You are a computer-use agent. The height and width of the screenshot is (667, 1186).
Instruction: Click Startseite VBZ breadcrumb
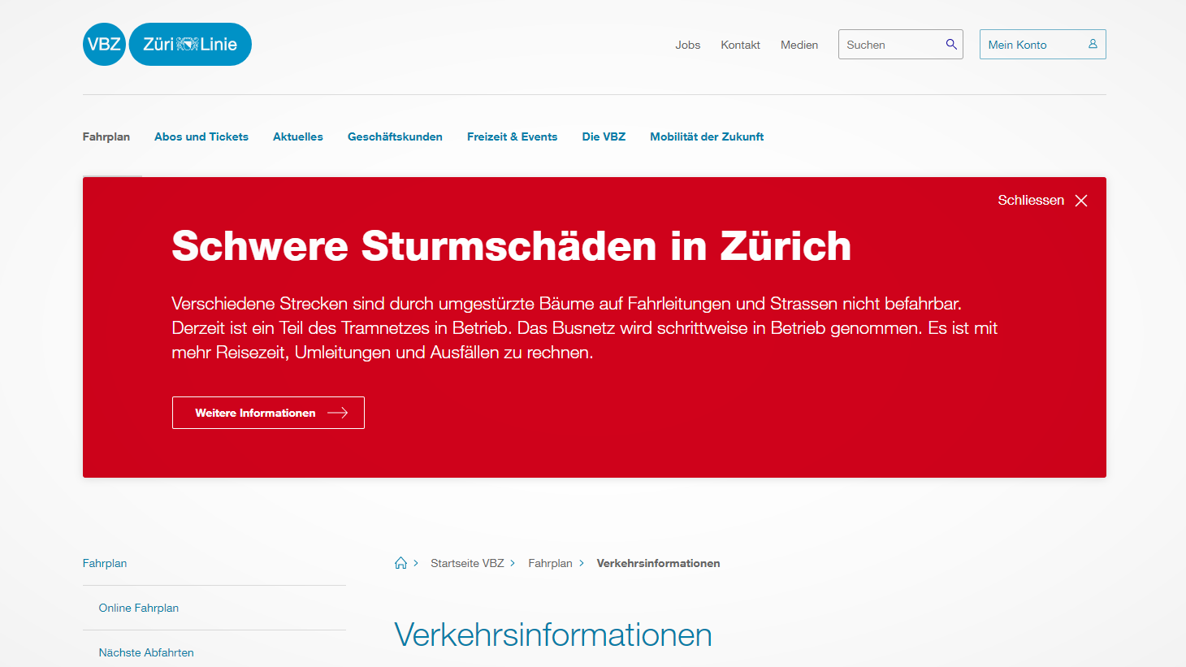467,563
